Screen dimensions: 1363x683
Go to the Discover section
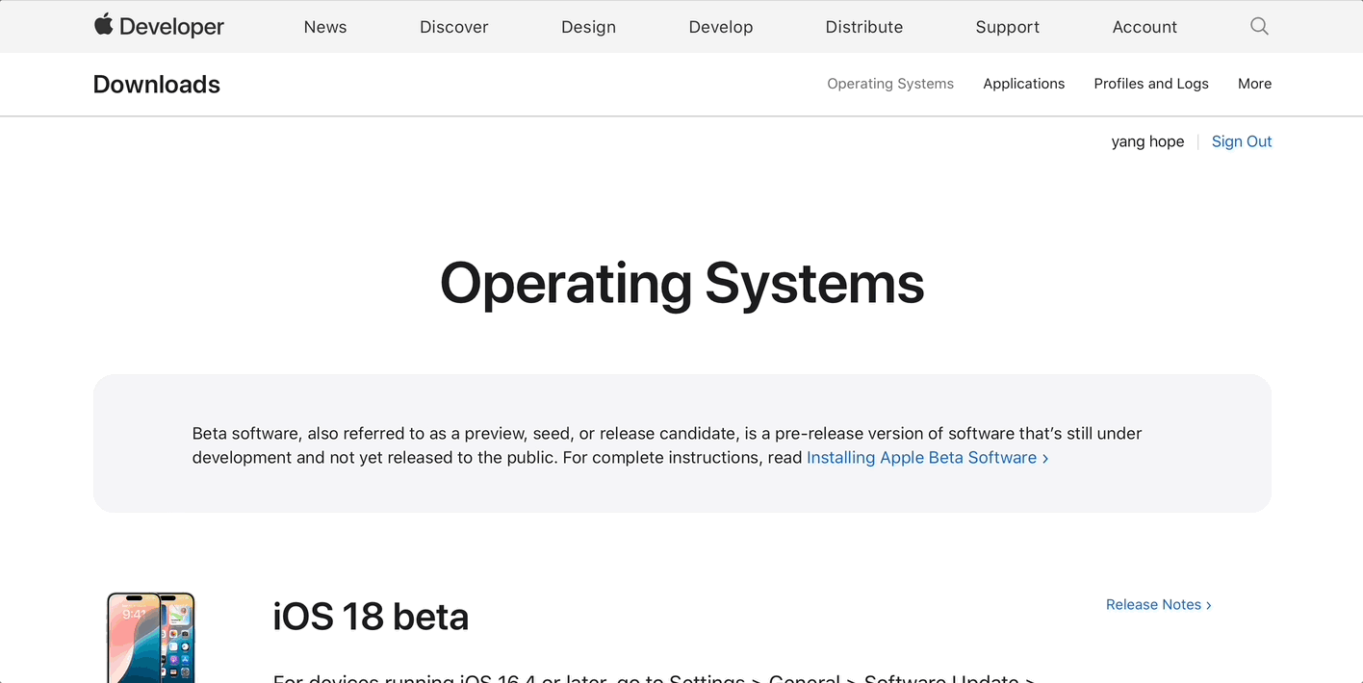point(454,27)
